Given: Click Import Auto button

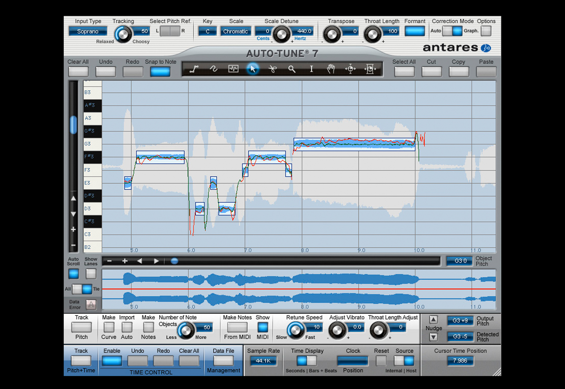Looking at the screenshot, I should [x=127, y=327].
